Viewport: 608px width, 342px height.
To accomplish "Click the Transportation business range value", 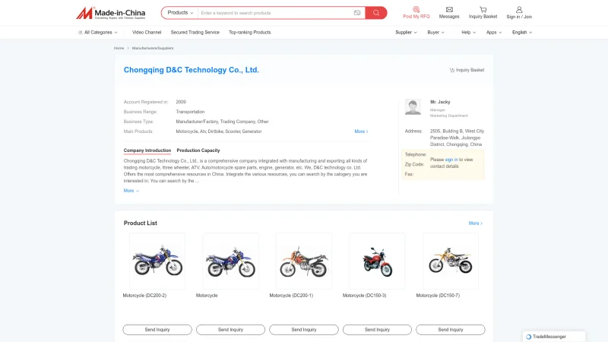I will click(190, 112).
